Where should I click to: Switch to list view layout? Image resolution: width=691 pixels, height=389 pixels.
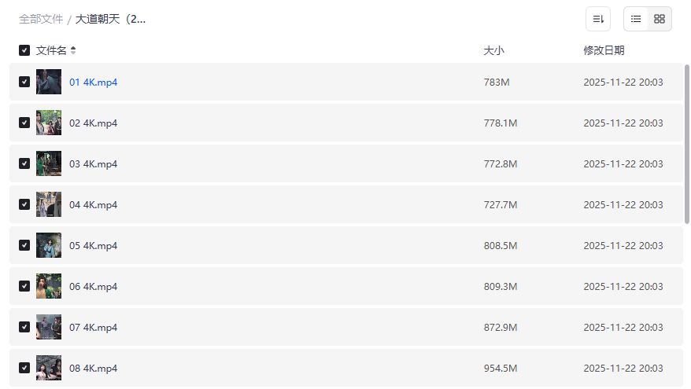(x=636, y=19)
